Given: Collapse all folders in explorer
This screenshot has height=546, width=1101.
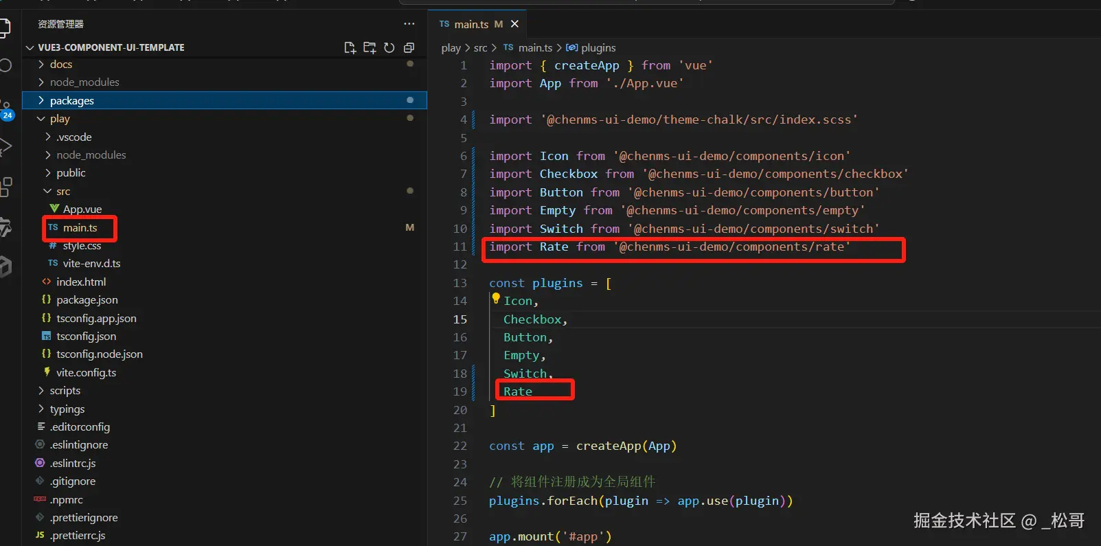Looking at the screenshot, I should 409,47.
